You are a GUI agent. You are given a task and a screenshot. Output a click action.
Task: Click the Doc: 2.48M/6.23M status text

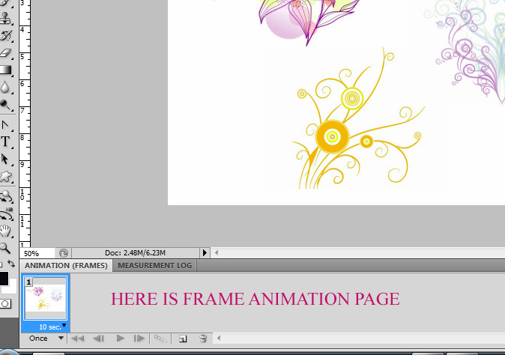[x=135, y=253]
